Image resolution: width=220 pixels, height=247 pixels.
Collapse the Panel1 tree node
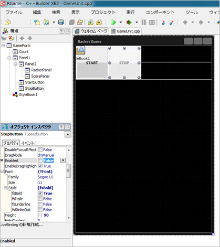click(x=9, y=58)
